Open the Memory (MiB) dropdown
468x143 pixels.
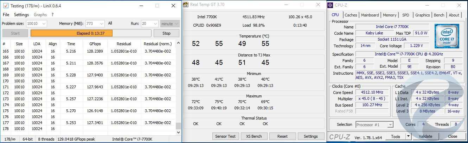click(101, 23)
